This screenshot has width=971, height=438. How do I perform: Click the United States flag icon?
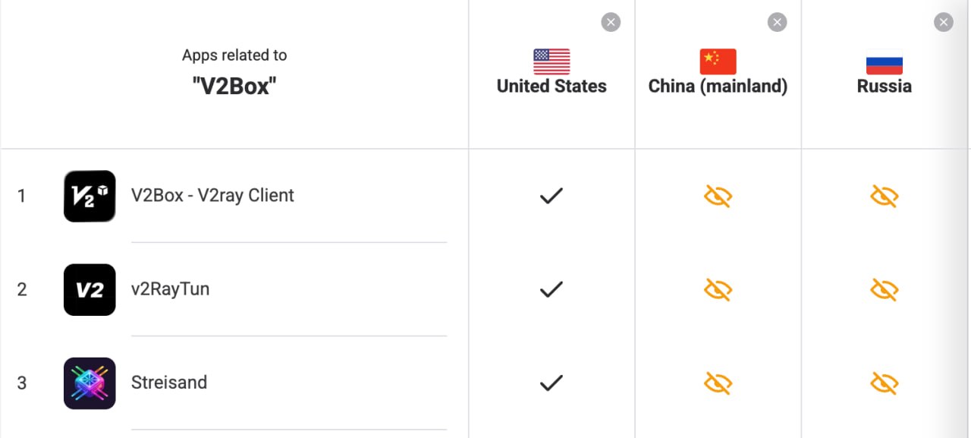[x=551, y=61]
